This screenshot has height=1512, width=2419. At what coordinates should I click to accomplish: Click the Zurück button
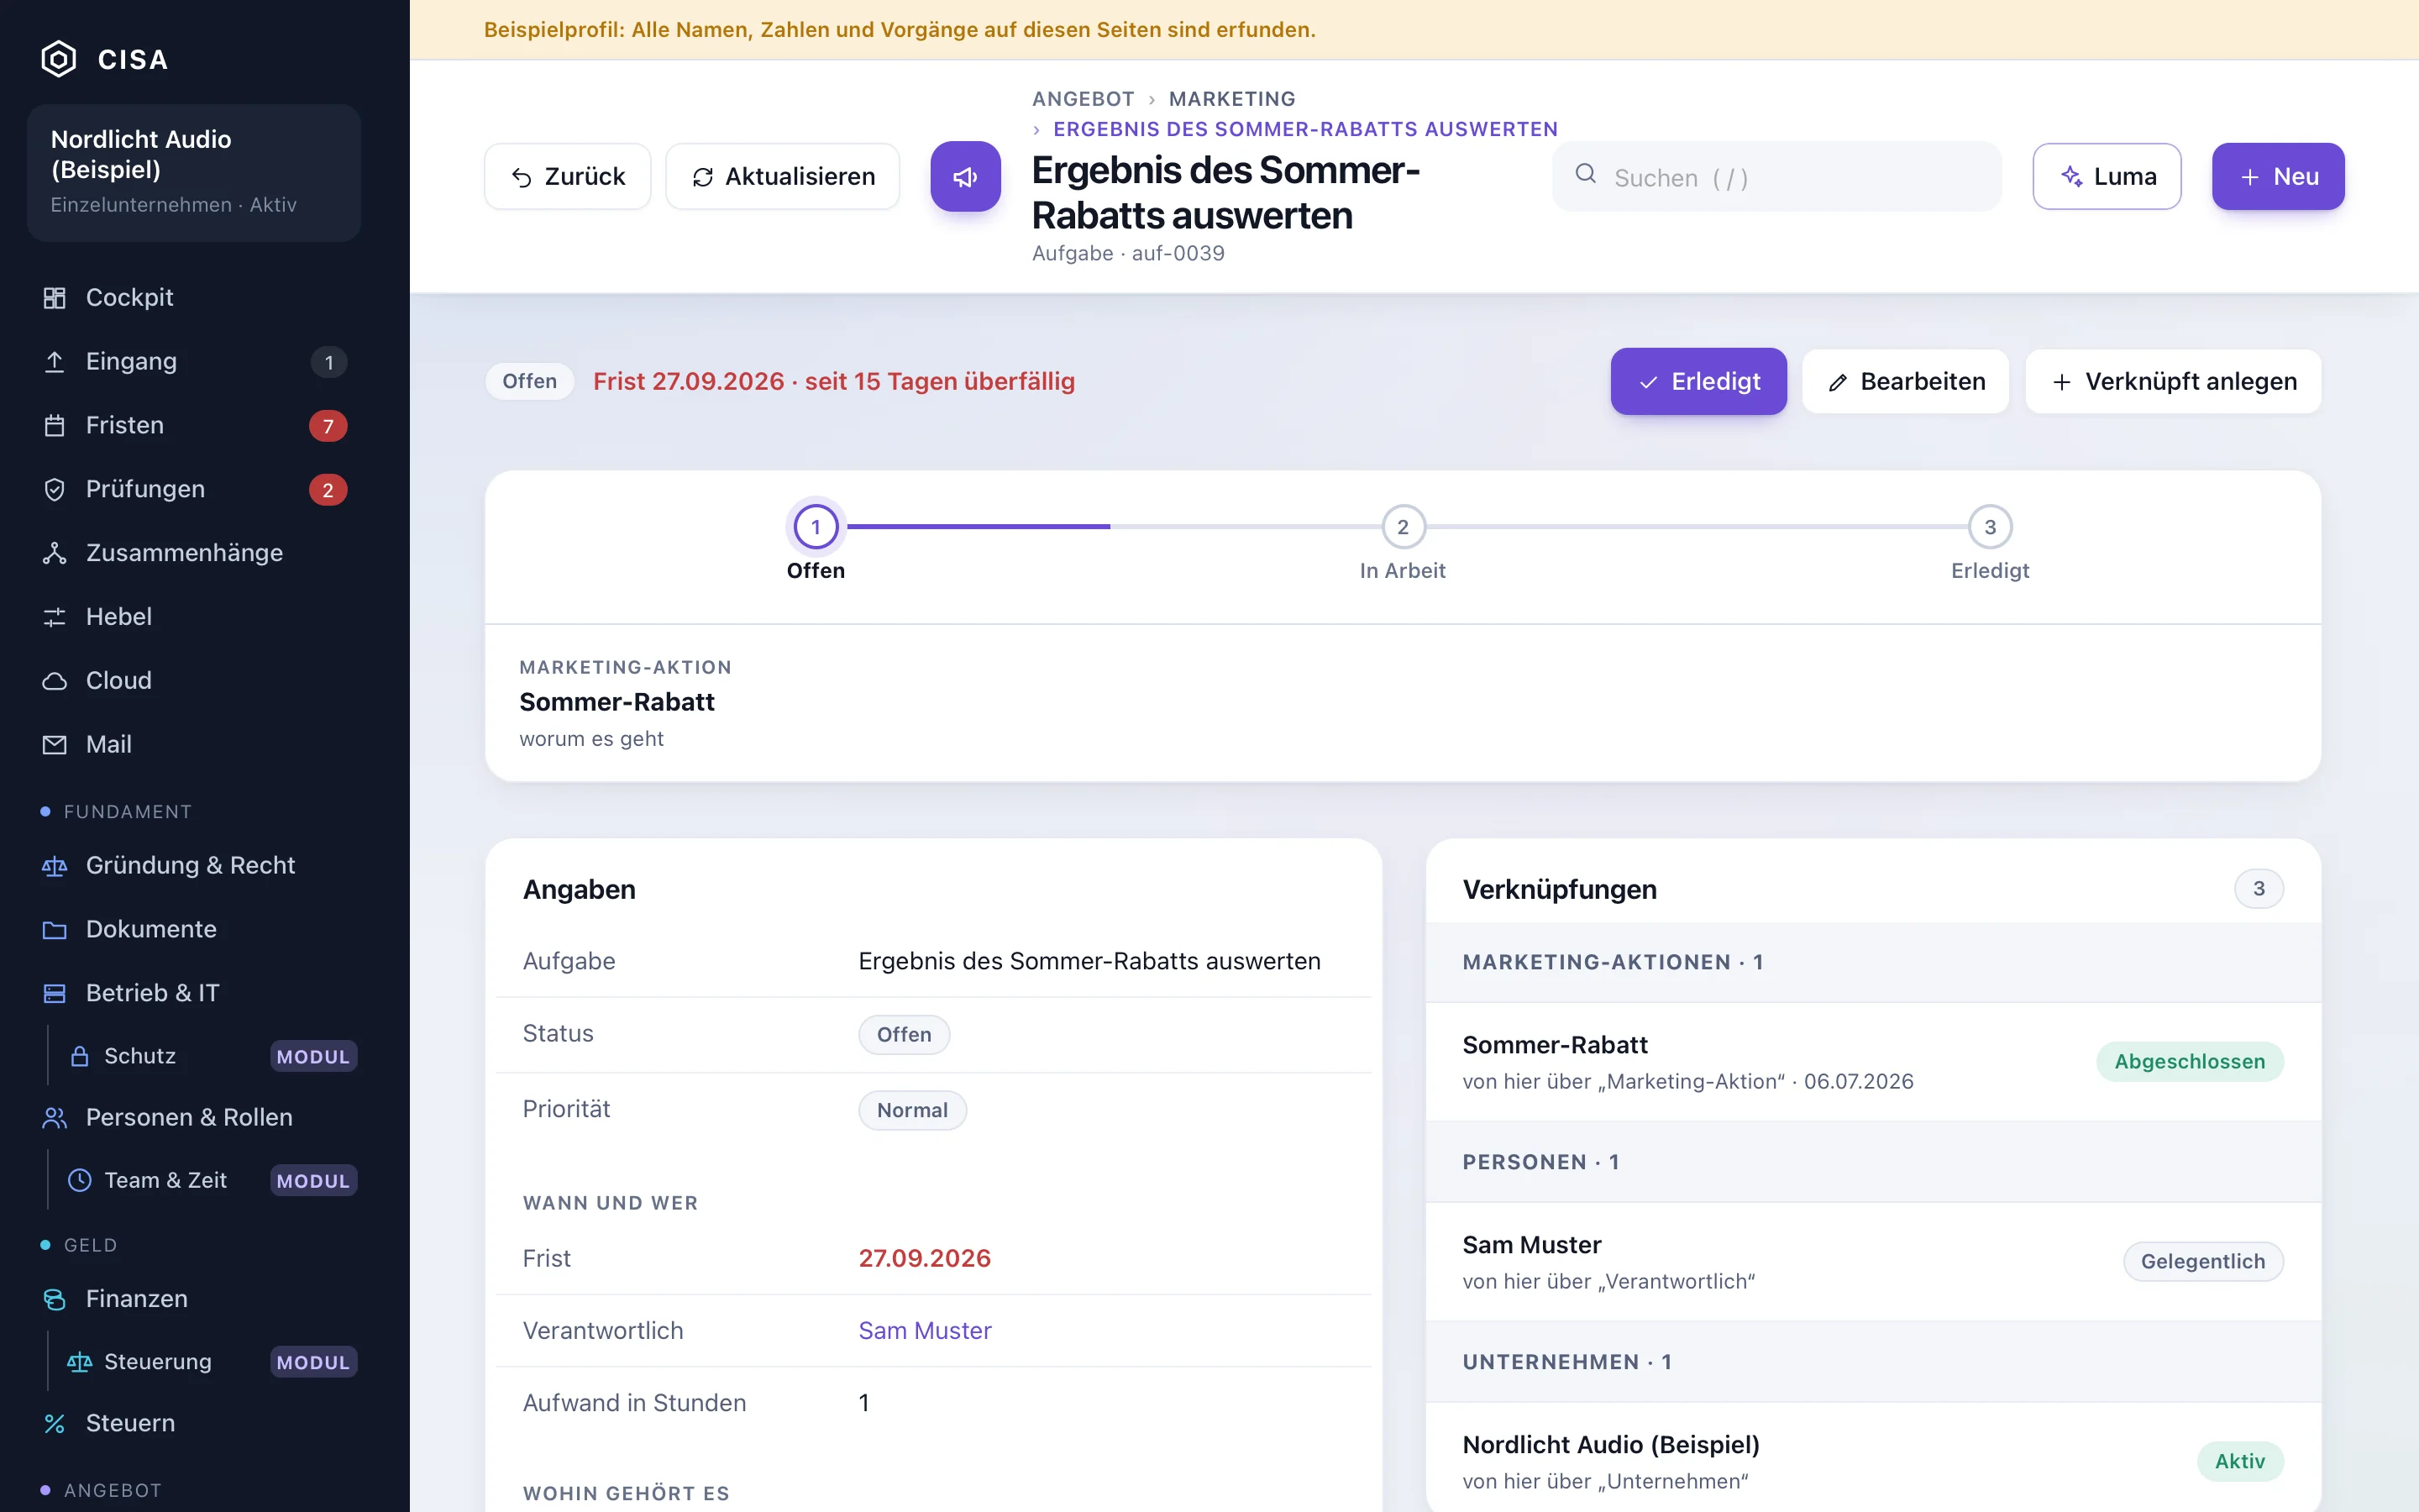coord(568,176)
